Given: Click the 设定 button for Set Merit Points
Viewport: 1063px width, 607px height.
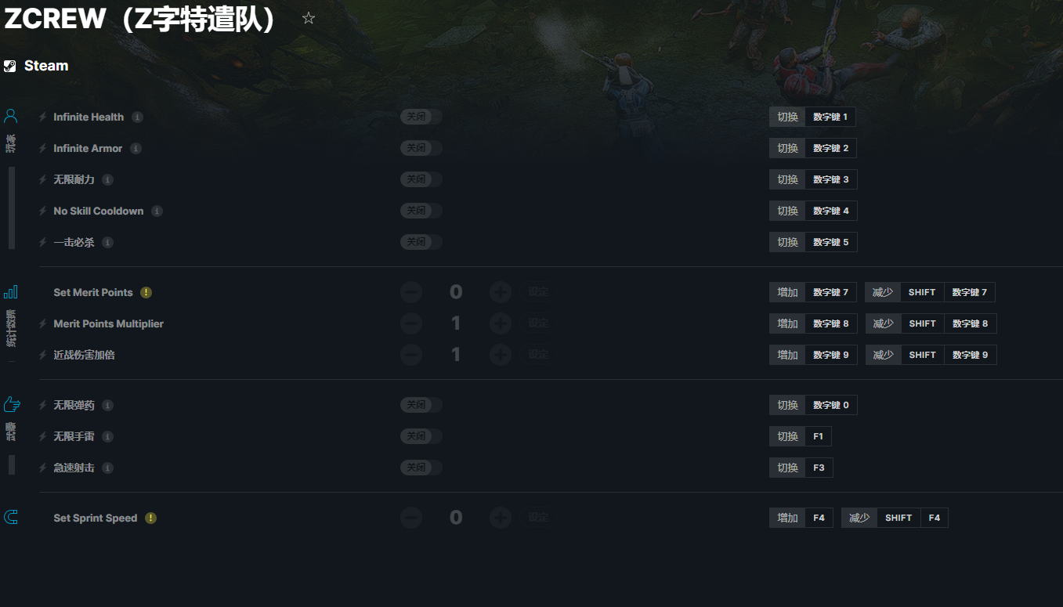Looking at the screenshot, I should (x=538, y=292).
